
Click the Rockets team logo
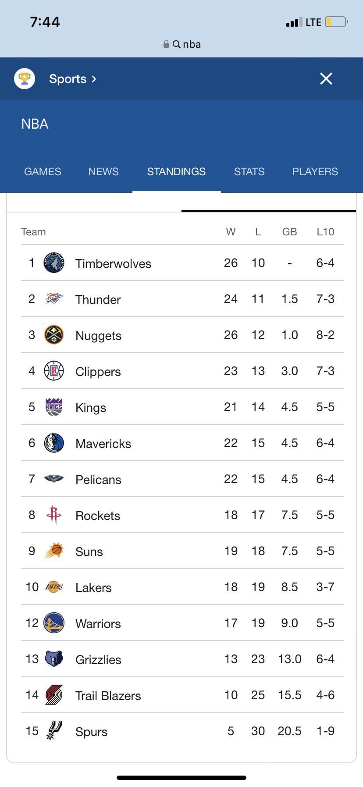54,515
